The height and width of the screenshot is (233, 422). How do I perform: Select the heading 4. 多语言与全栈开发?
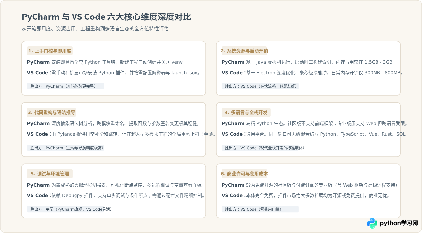pyautogui.click(x=246, y=112)
